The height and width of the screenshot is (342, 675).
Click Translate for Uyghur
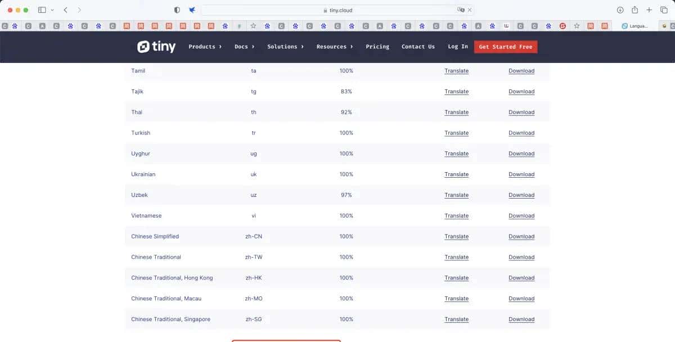pyautogui.click(x=456, y=154)
